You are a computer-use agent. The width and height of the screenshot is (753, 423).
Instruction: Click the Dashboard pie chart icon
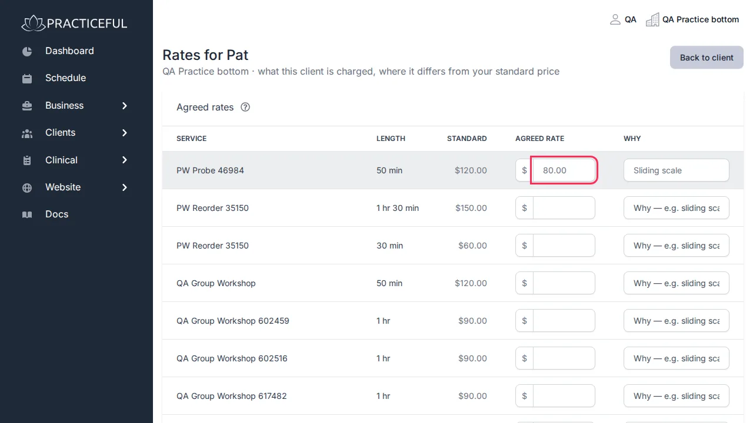pyautogui.click(x=27, y=51)
